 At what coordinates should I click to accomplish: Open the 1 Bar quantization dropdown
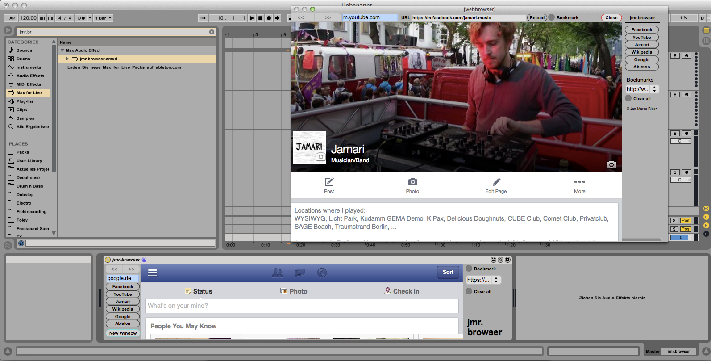[x=104, y=18]
